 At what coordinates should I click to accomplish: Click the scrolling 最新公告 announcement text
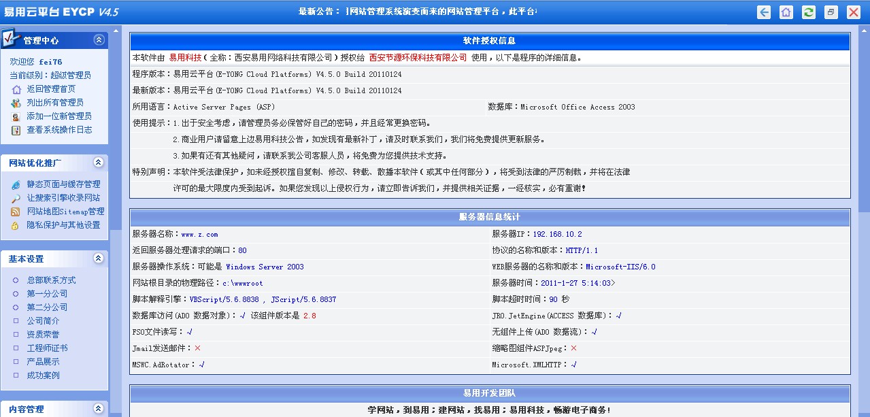[x=441, y=12]
